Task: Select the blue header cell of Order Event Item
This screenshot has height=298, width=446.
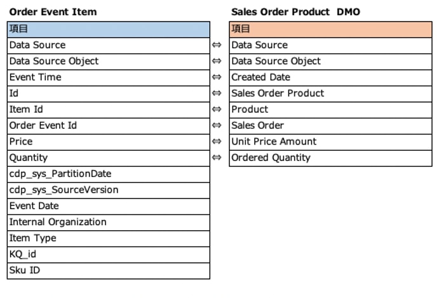Action: coord(108,29)
